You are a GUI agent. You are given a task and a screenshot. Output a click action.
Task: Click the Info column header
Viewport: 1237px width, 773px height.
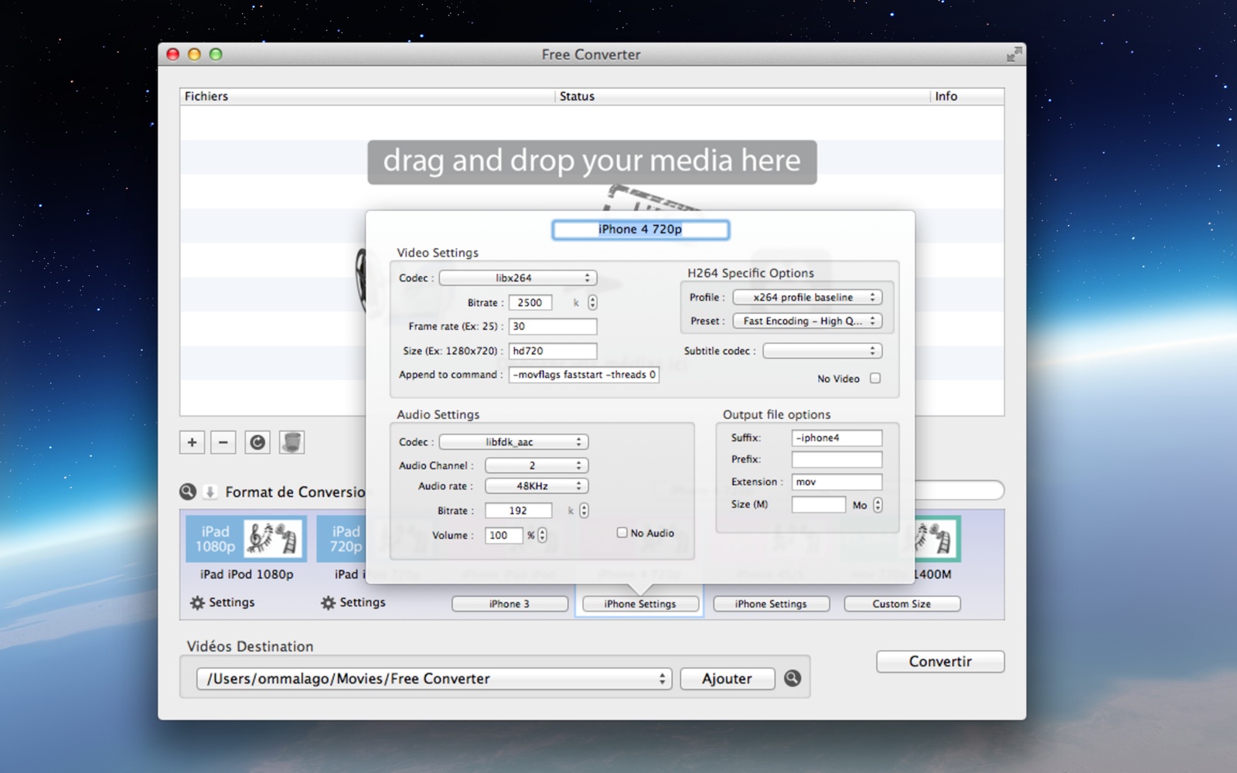pyautogui.click(x=967, y=96)
